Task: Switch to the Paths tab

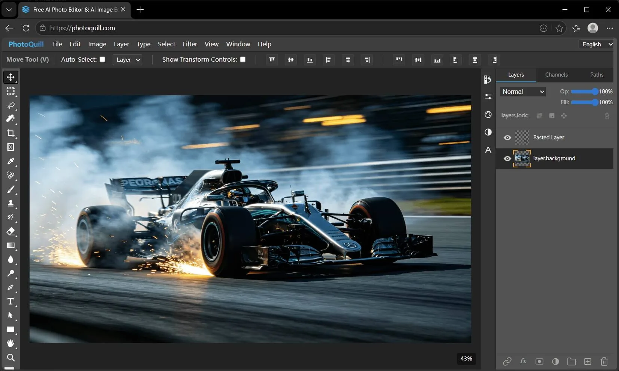Action: pos(597,75)
